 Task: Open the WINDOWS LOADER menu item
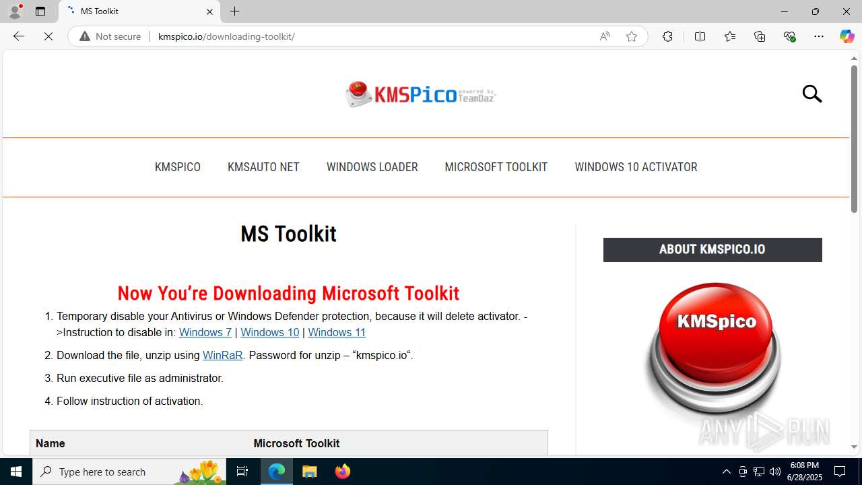coord(372,167)
